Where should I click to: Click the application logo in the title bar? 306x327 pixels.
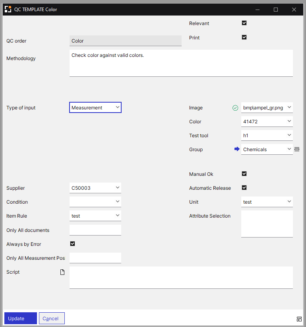[8, 9]
